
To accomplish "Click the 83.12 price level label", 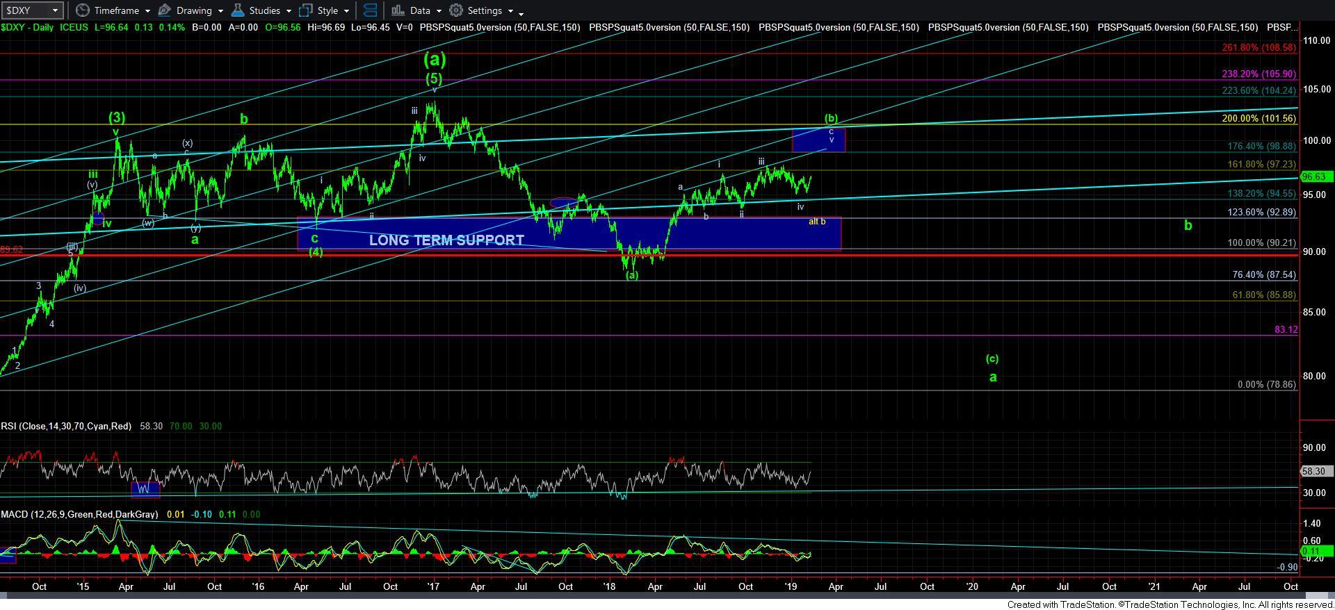I will pyautogui.click(x=1286, y=330).
